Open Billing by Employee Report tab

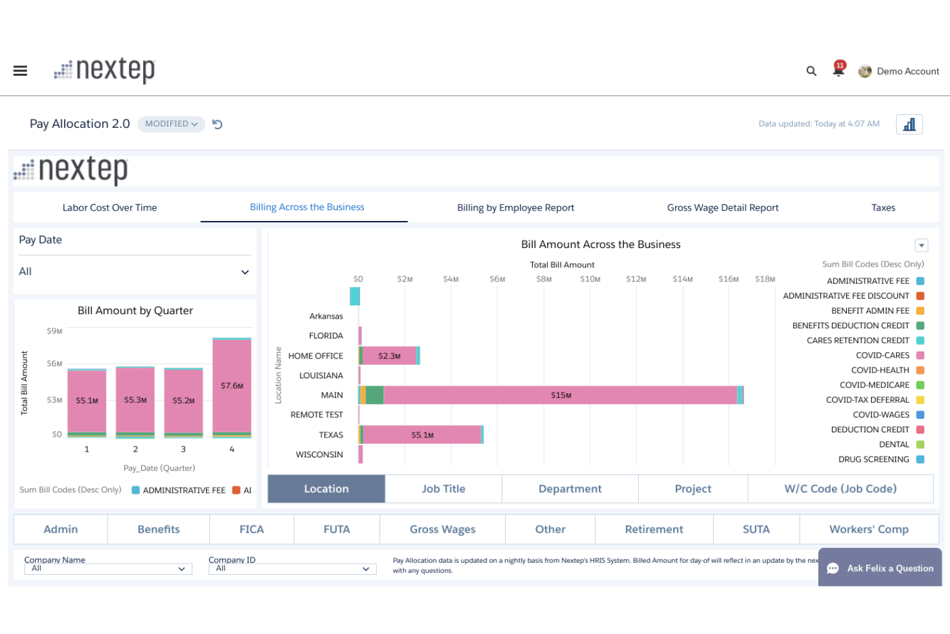pyautogui.click(x=515, y=207)
